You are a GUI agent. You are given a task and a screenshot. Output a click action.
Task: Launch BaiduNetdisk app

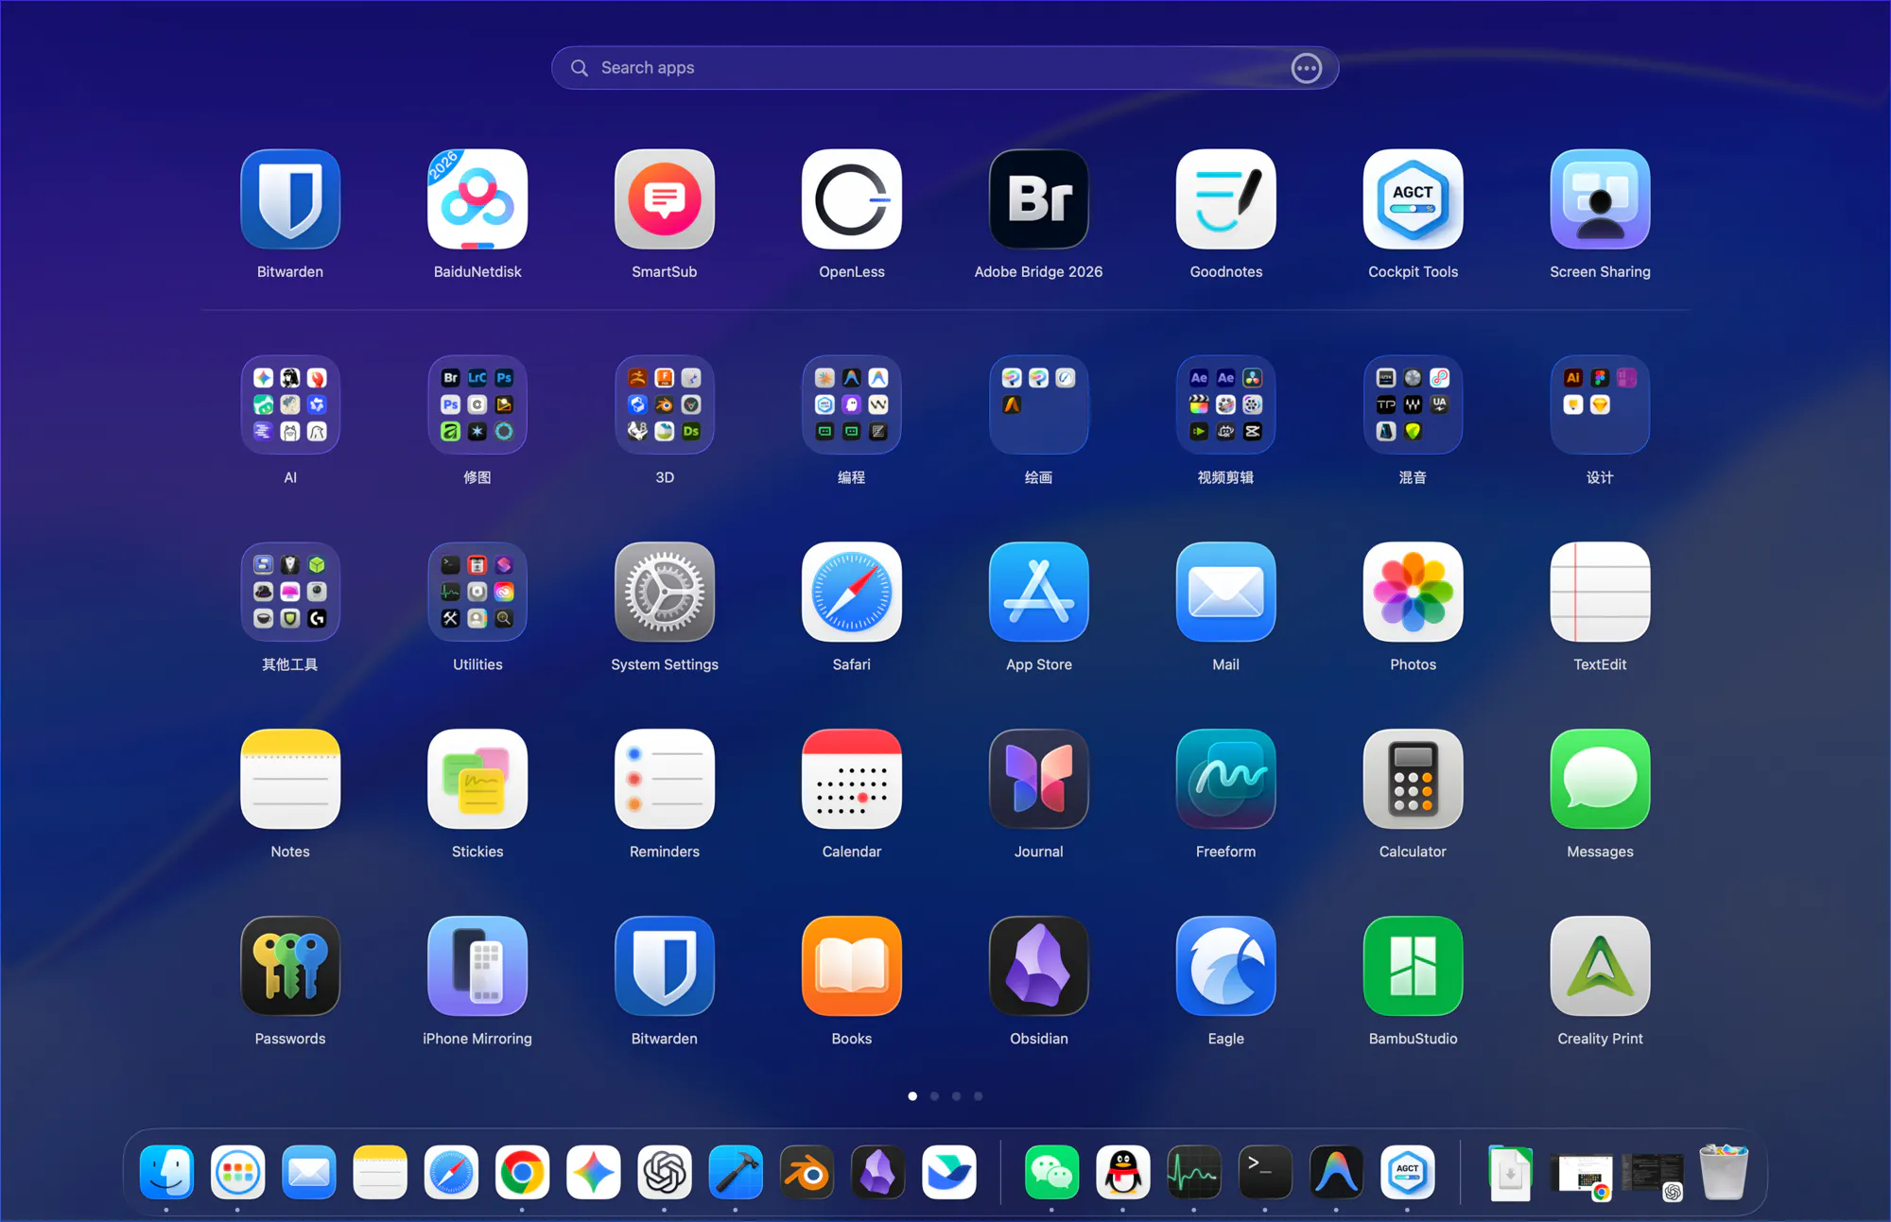pos(477,199)
